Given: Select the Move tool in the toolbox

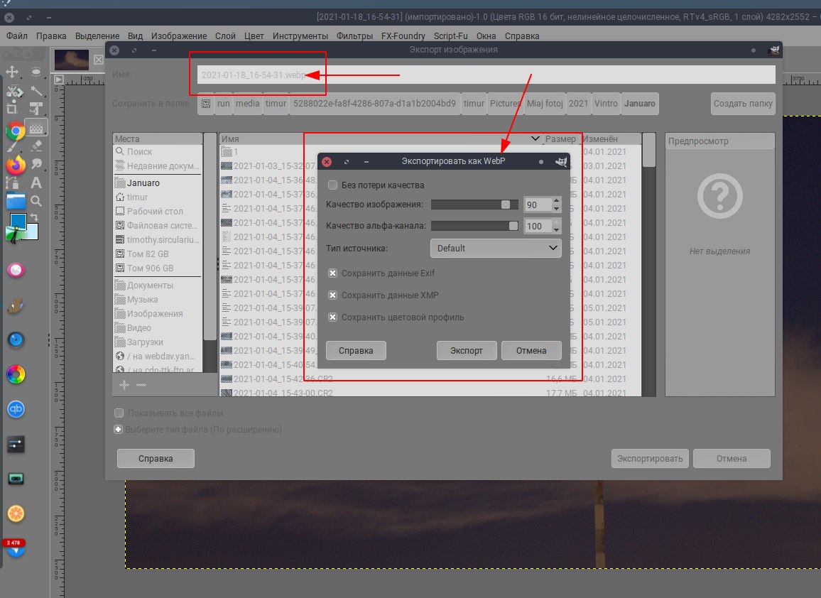Looking at the screenshot, I should (x=13, y=72).
